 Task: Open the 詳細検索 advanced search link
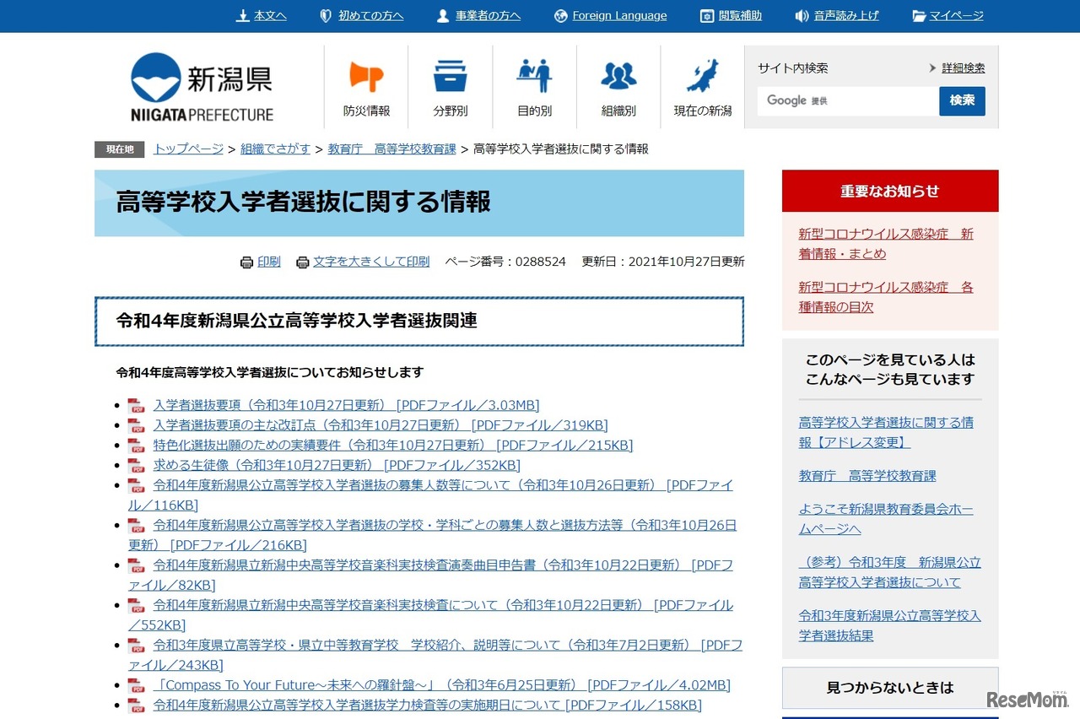coord(962,68)
